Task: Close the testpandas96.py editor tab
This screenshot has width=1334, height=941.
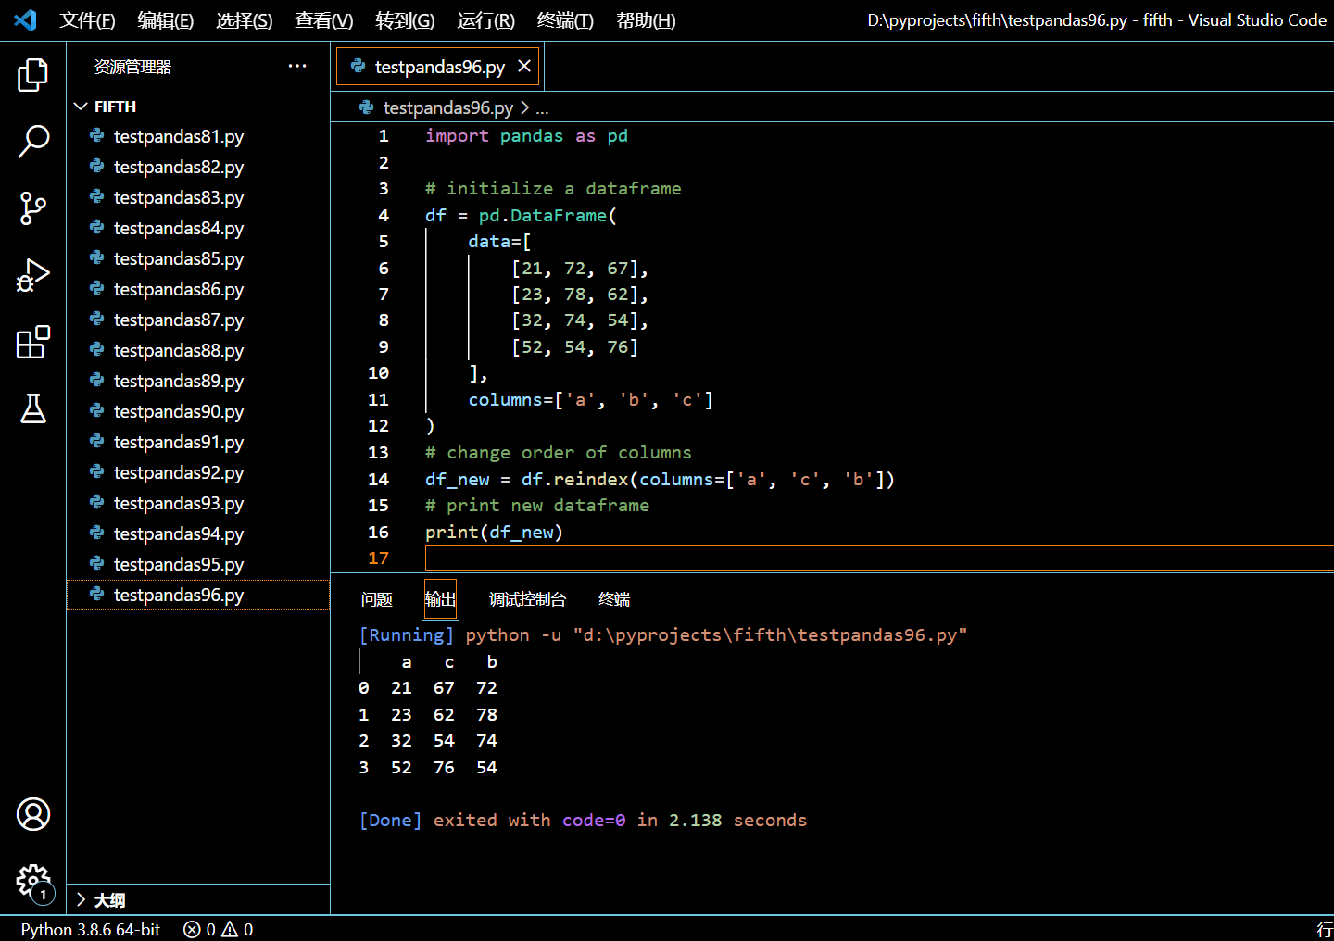Action: 524,66
